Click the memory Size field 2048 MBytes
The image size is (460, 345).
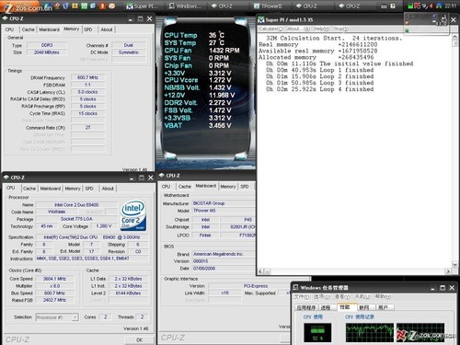click(x=47, y=52)
